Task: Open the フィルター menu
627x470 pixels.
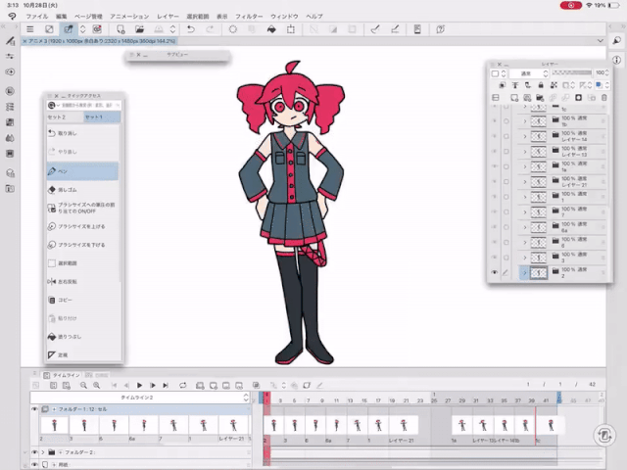Action: pos(248,17)
